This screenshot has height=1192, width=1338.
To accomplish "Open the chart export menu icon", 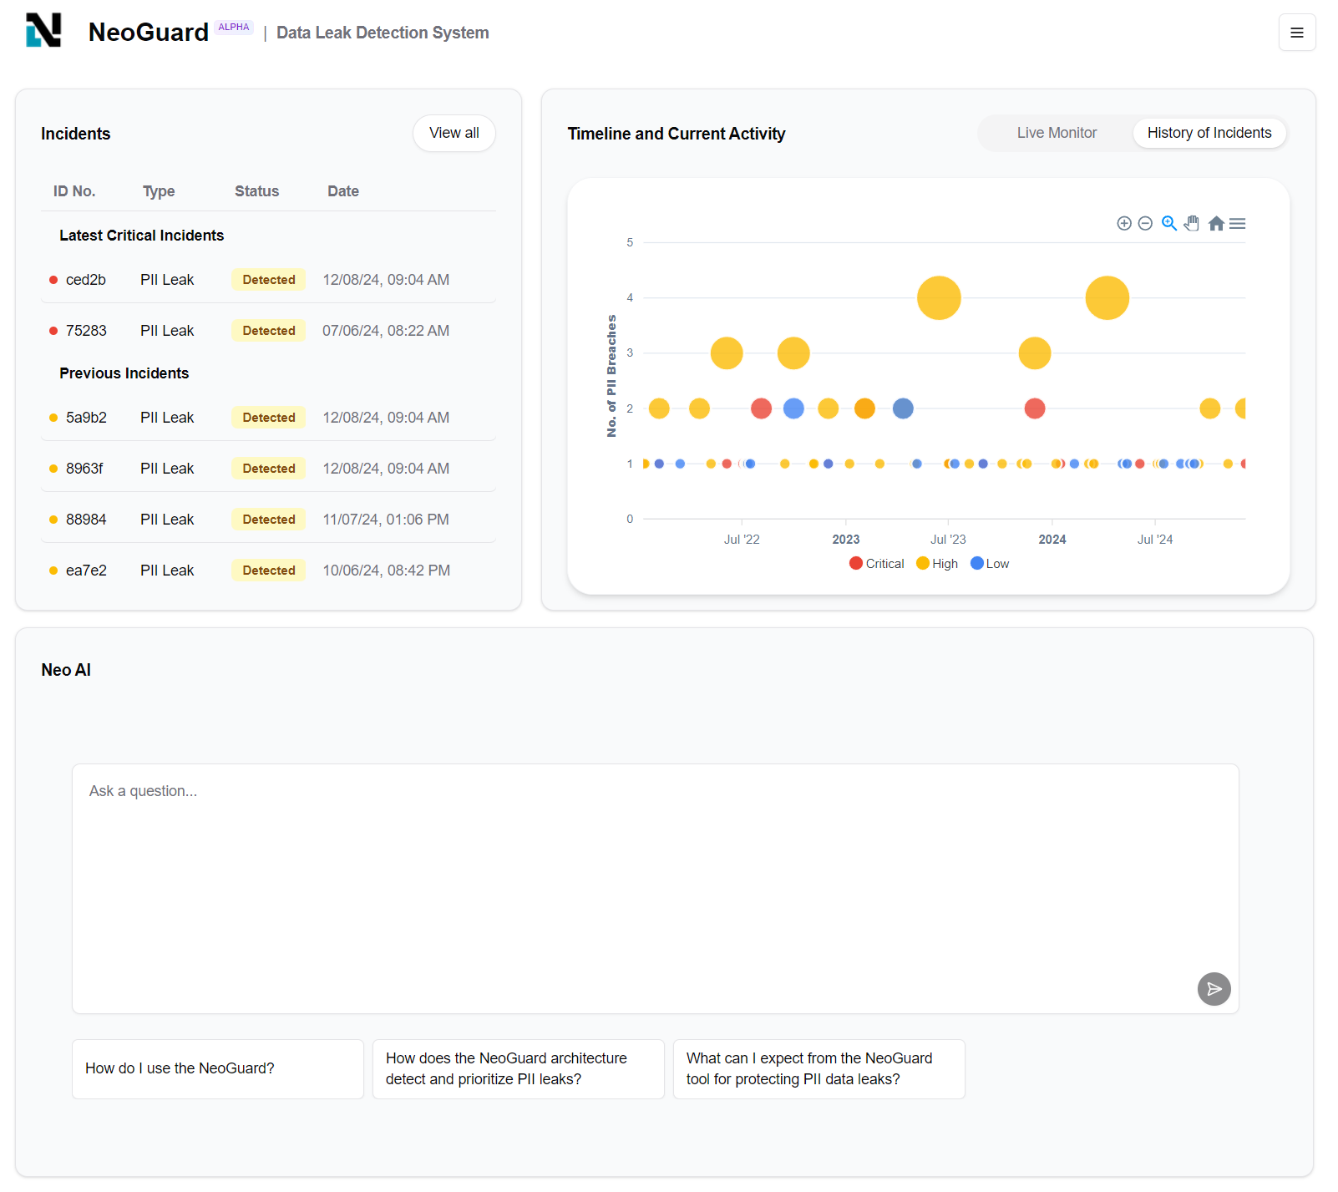I will (x=1238, y=223).
